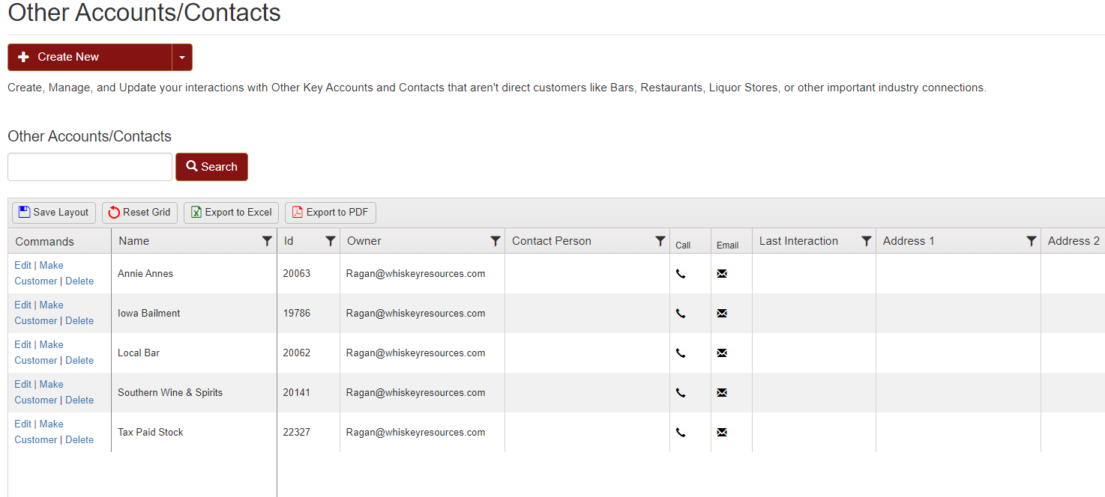The width and height of the screenshot is (1105, 497).
Task: Make Local Bar a customer
Action: pyautogui.click(x=38, y=353)
